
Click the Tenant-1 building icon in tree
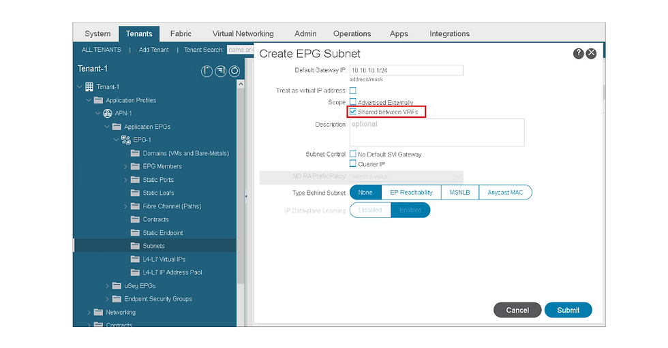(89, 86)
